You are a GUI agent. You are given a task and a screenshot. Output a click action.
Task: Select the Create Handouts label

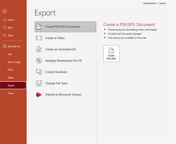(56, 72)
